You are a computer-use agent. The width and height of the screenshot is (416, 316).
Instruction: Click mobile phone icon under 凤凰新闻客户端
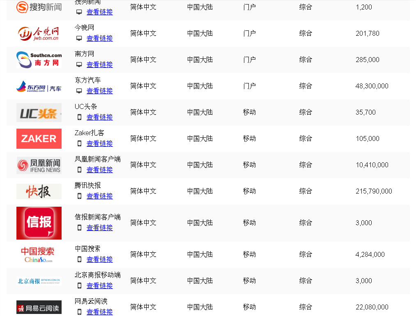pyautogui.click(x=79, y=170)
